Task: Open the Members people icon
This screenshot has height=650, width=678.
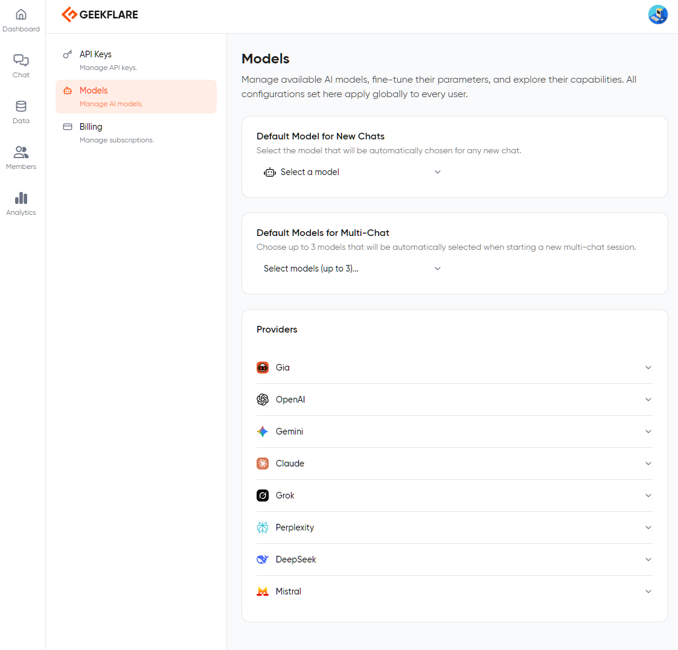Action: (21, 152)
